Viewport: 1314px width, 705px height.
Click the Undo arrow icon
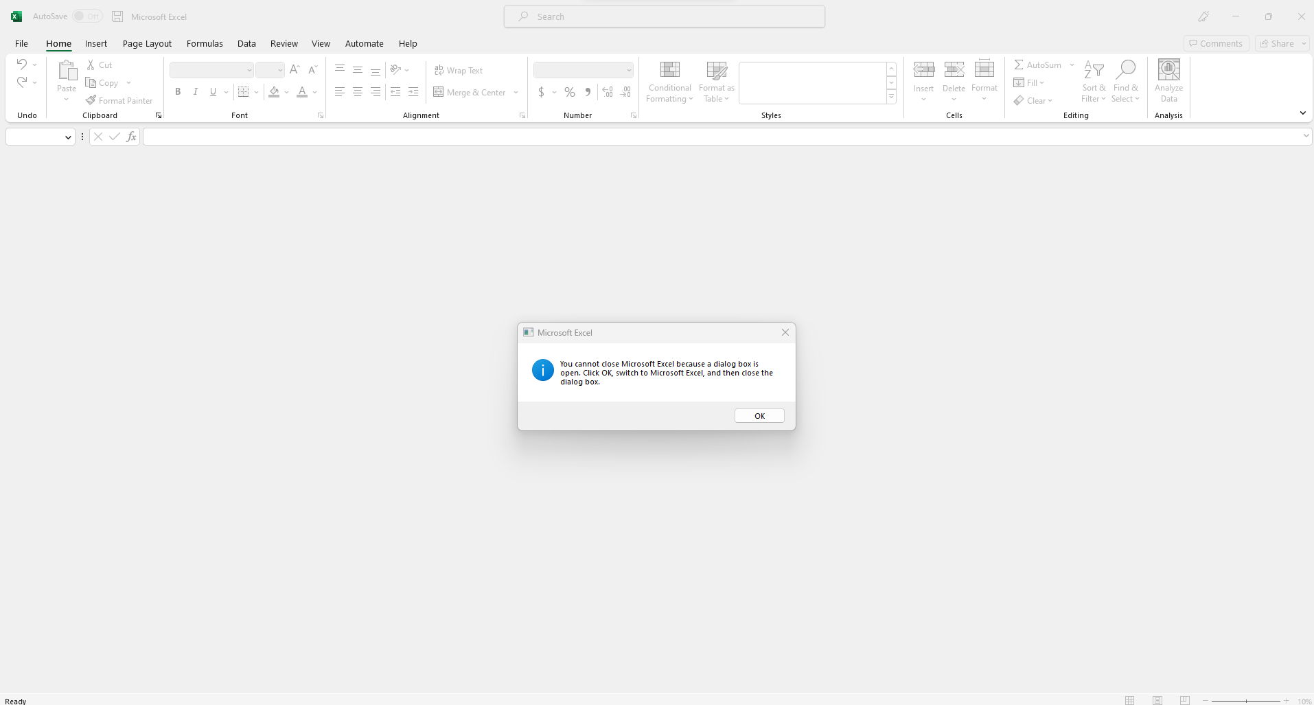tap(22, 65)
